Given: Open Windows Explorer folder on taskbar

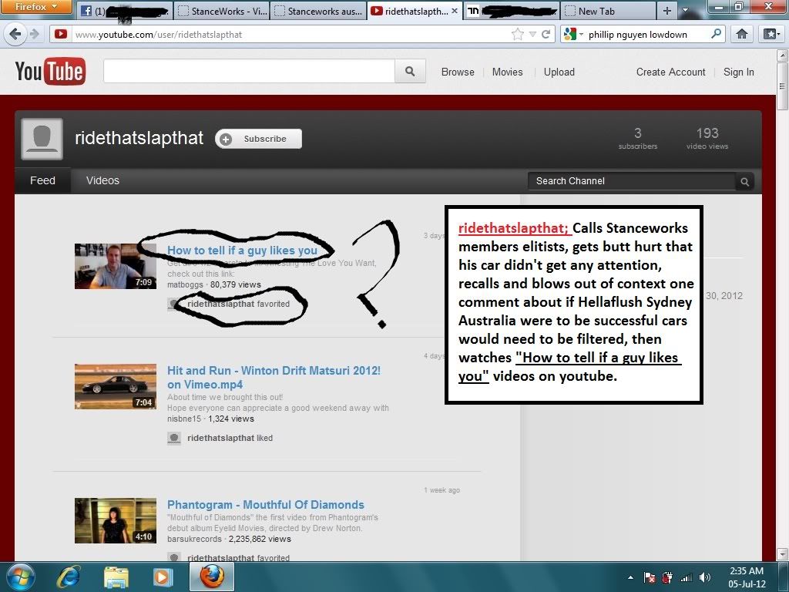Looking at the screenshot, I should point(116,577).
